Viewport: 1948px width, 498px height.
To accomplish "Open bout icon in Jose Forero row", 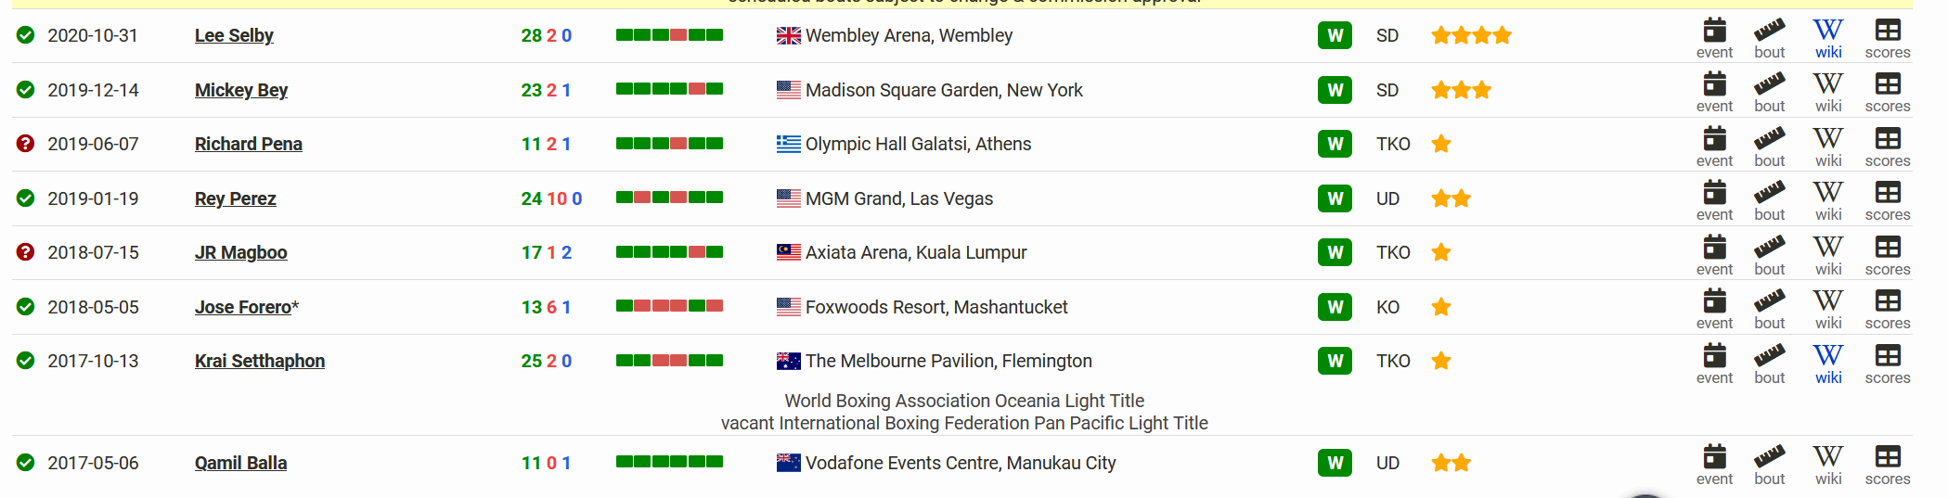I will tap(1769, 310).
